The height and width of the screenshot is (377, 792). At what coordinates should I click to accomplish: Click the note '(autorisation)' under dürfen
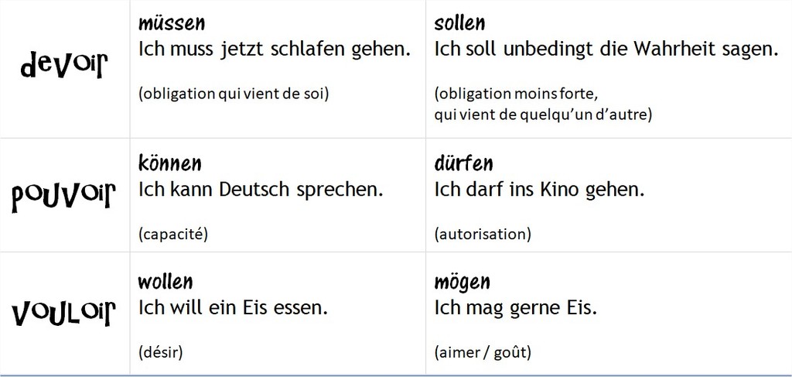pos(483,234)
